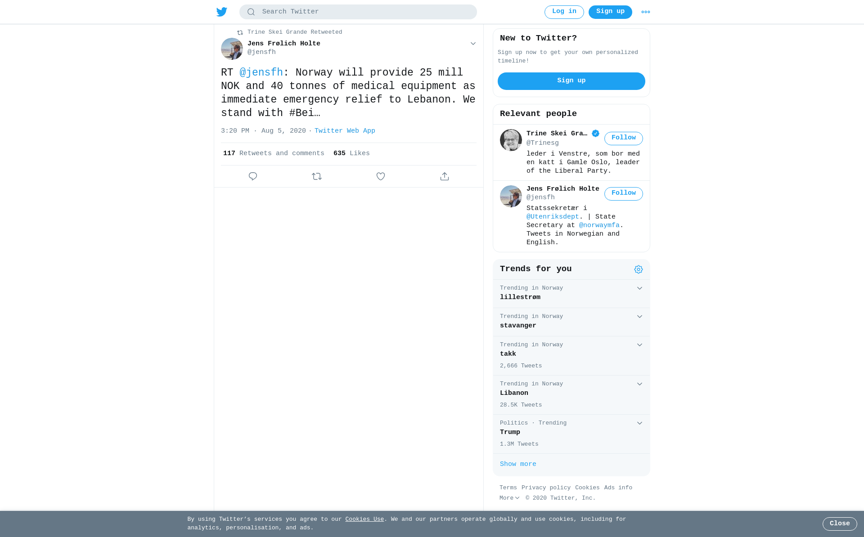
Task: Click the Twitter bird home icon
Action: coord(222,12)
